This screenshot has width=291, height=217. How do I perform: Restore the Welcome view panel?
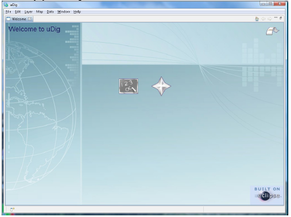pyautogui.click(x=281, y=18)
